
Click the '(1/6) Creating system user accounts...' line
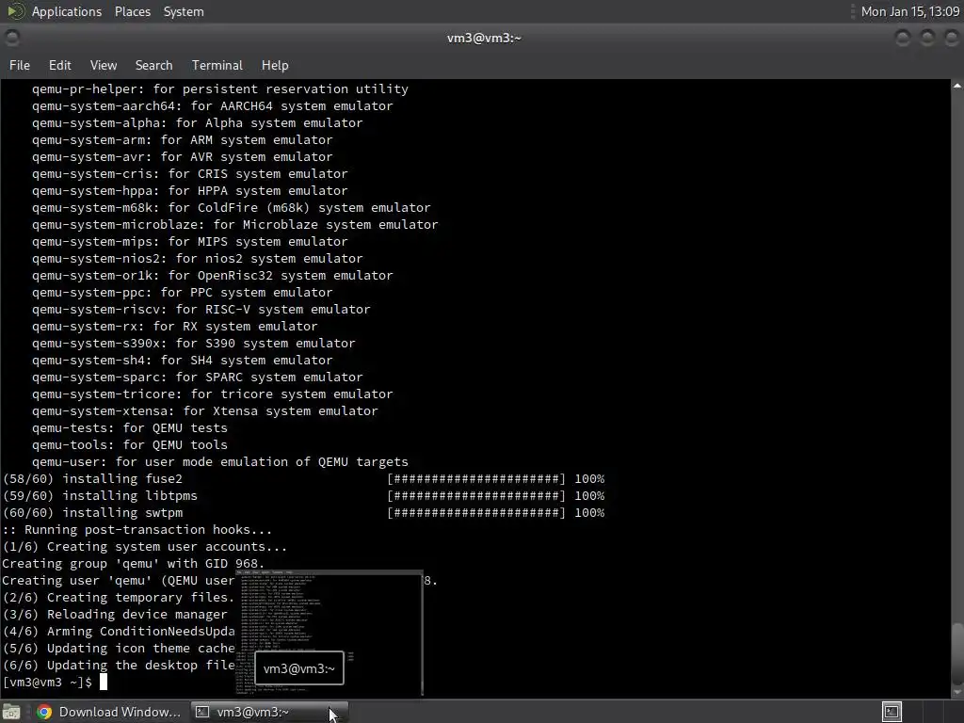144,547
